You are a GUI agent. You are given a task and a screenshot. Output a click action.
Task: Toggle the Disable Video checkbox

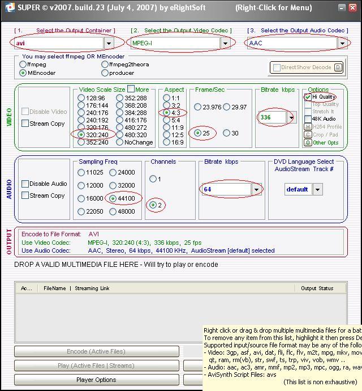pos(25,112)
